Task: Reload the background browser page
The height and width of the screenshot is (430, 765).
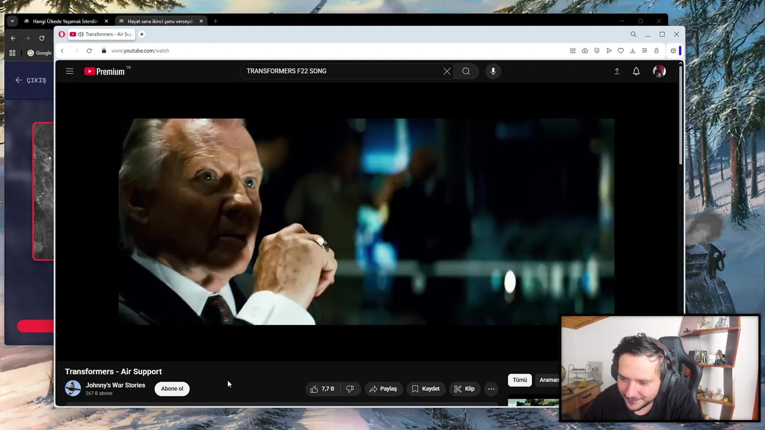Action: click(42, 38)
